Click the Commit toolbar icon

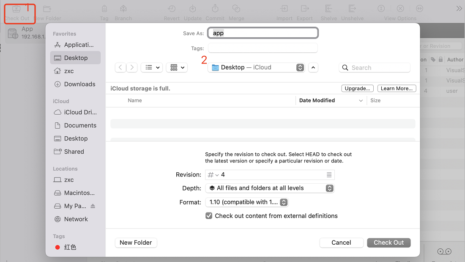point(215,8)
